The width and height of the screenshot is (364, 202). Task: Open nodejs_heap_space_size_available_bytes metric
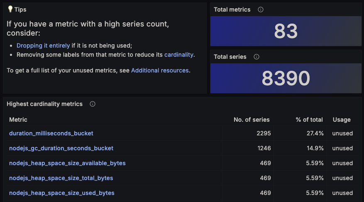[x=67, y=163]
